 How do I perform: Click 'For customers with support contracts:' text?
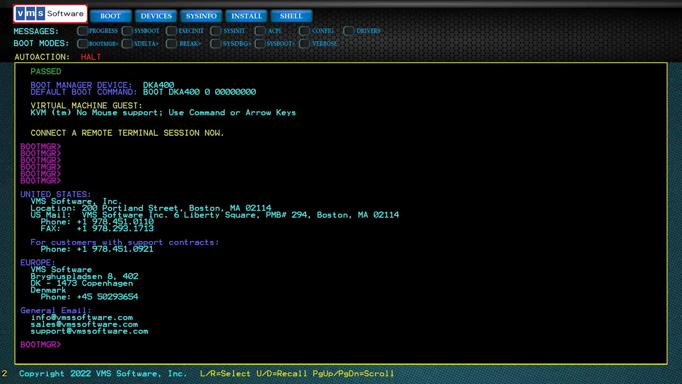[x=124, y=242]
